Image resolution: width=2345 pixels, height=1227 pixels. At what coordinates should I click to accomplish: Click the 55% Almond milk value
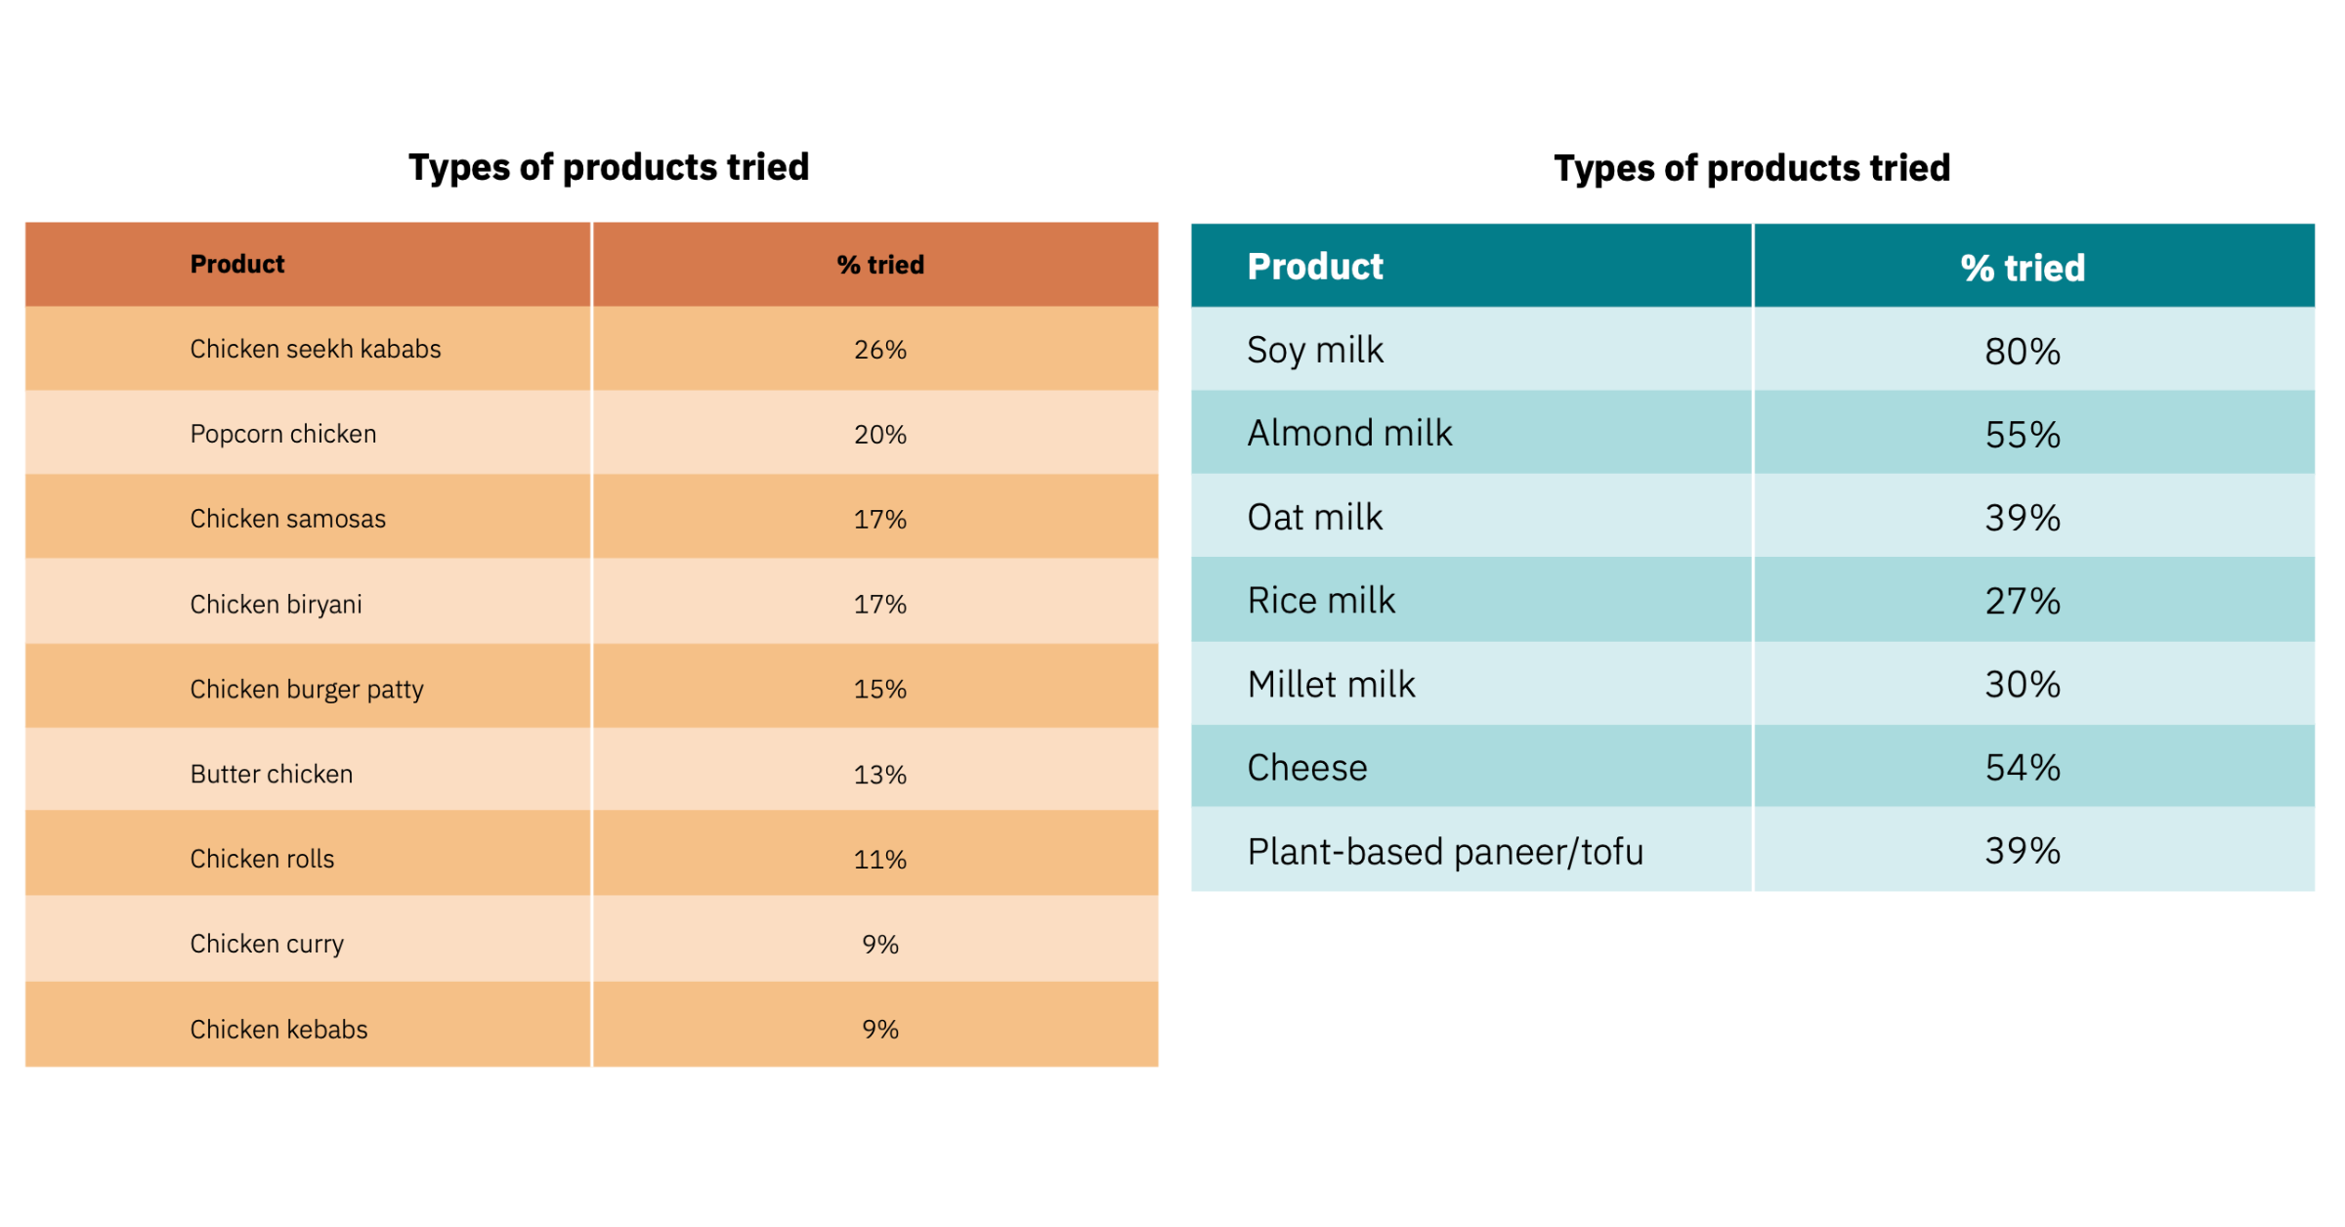[x=2022, y=435]
